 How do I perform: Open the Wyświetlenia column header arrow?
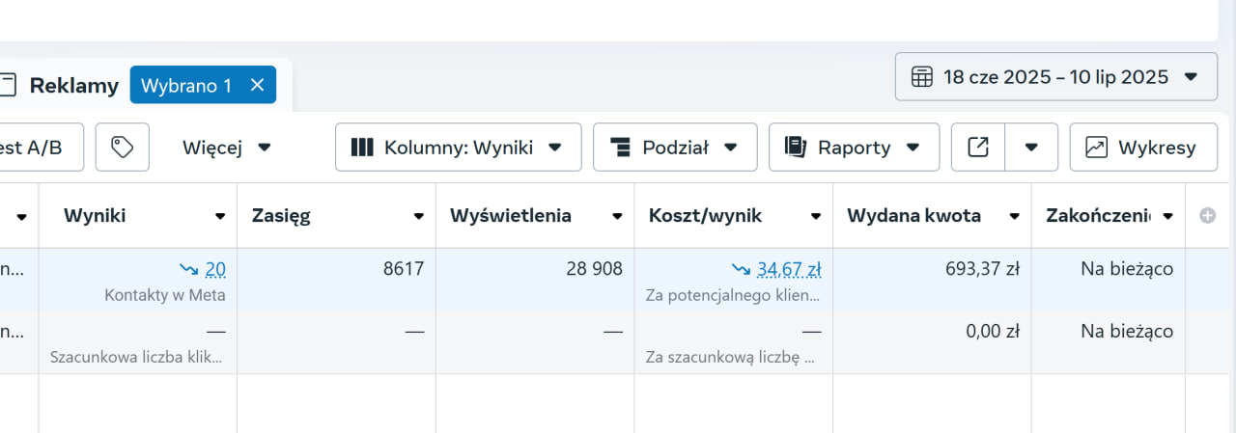coord(617,216)
